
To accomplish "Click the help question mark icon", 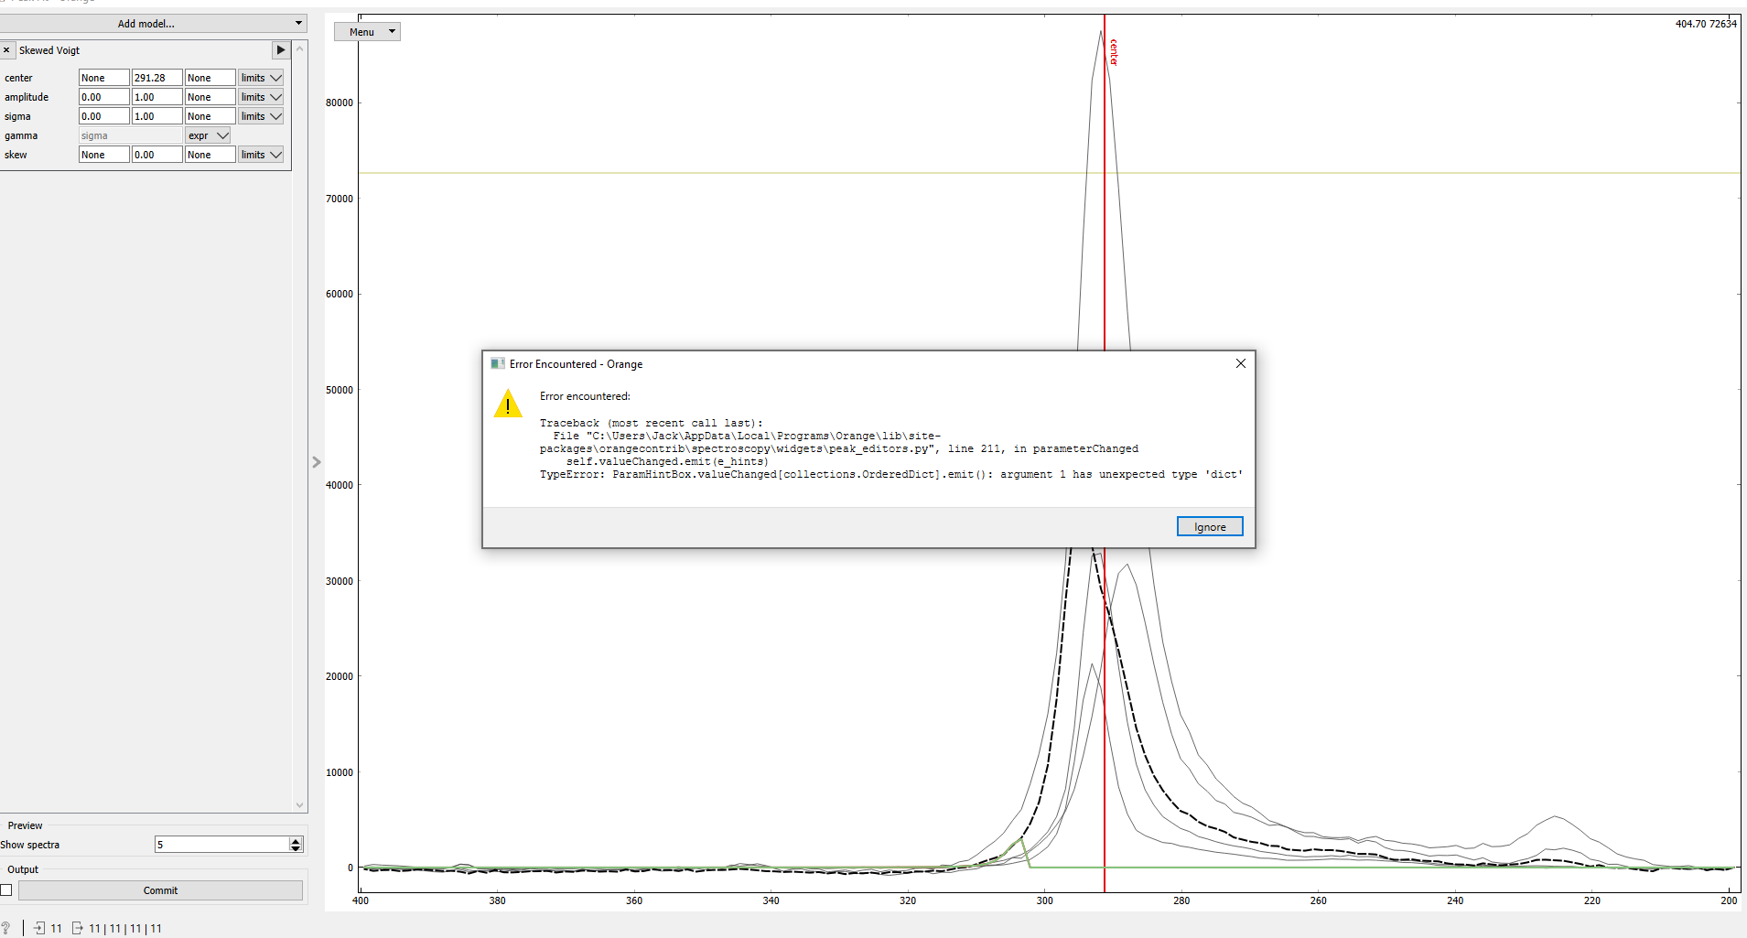I will (x=7, y=928).
